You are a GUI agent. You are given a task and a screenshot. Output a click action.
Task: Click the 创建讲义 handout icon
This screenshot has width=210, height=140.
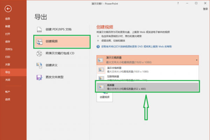(x=39, y=65)
